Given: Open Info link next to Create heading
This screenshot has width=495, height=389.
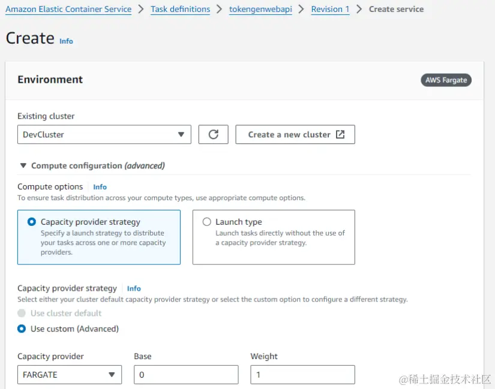Looking at the screenshot, I should pos(66,41).
